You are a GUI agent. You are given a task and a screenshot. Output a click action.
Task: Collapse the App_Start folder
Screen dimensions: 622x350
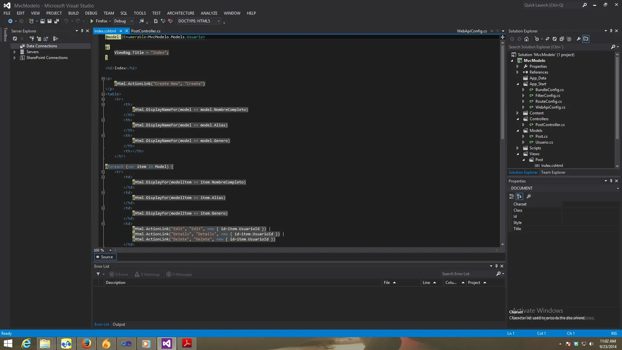point(518,84)
